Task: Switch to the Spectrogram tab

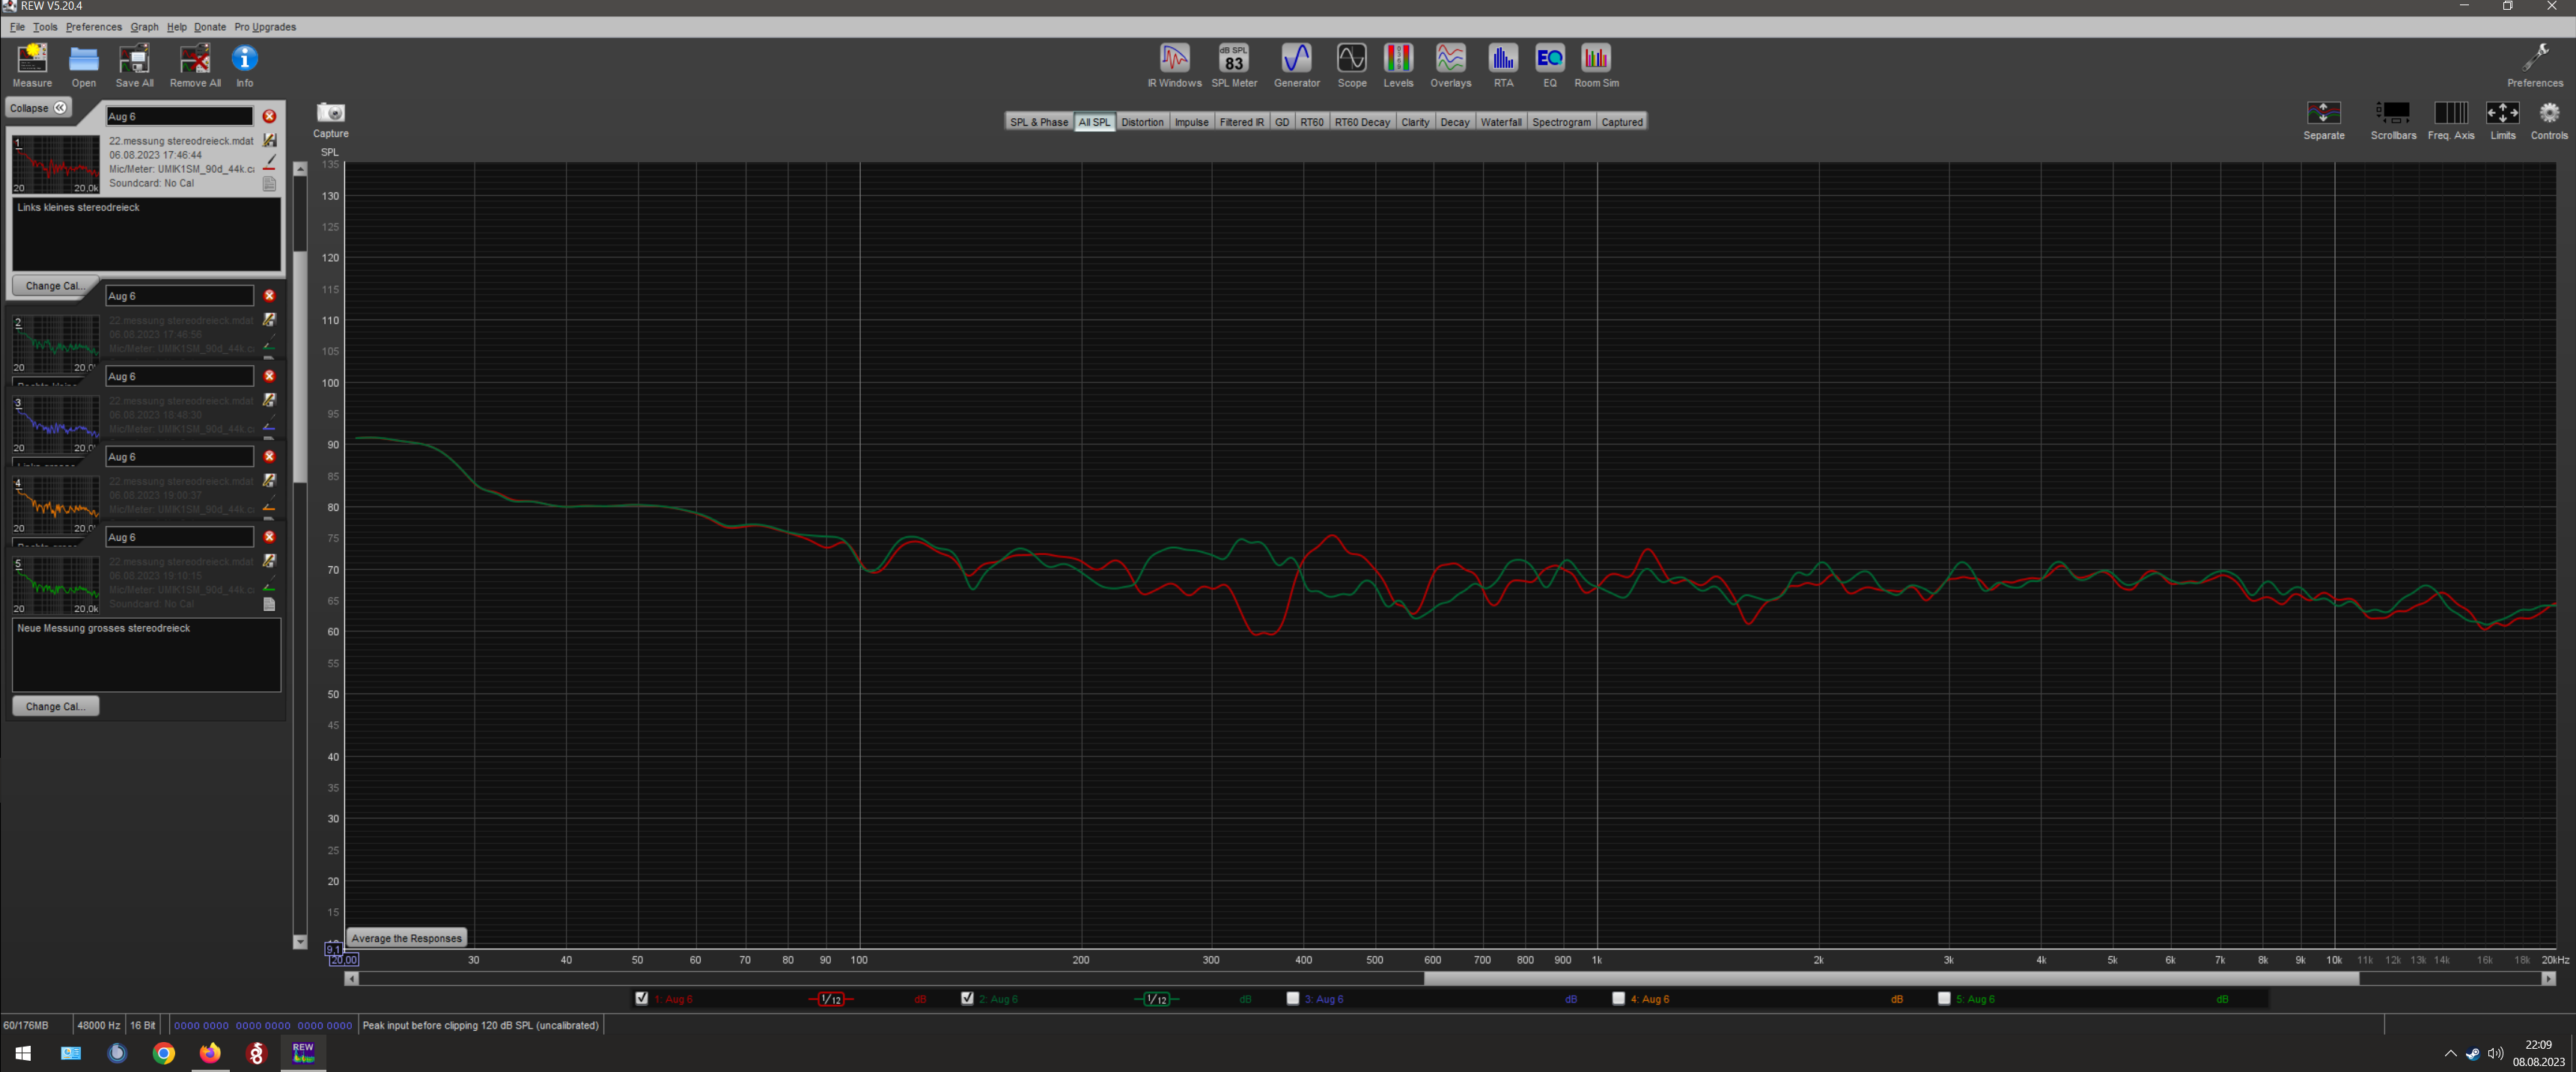Action: 1560,122
